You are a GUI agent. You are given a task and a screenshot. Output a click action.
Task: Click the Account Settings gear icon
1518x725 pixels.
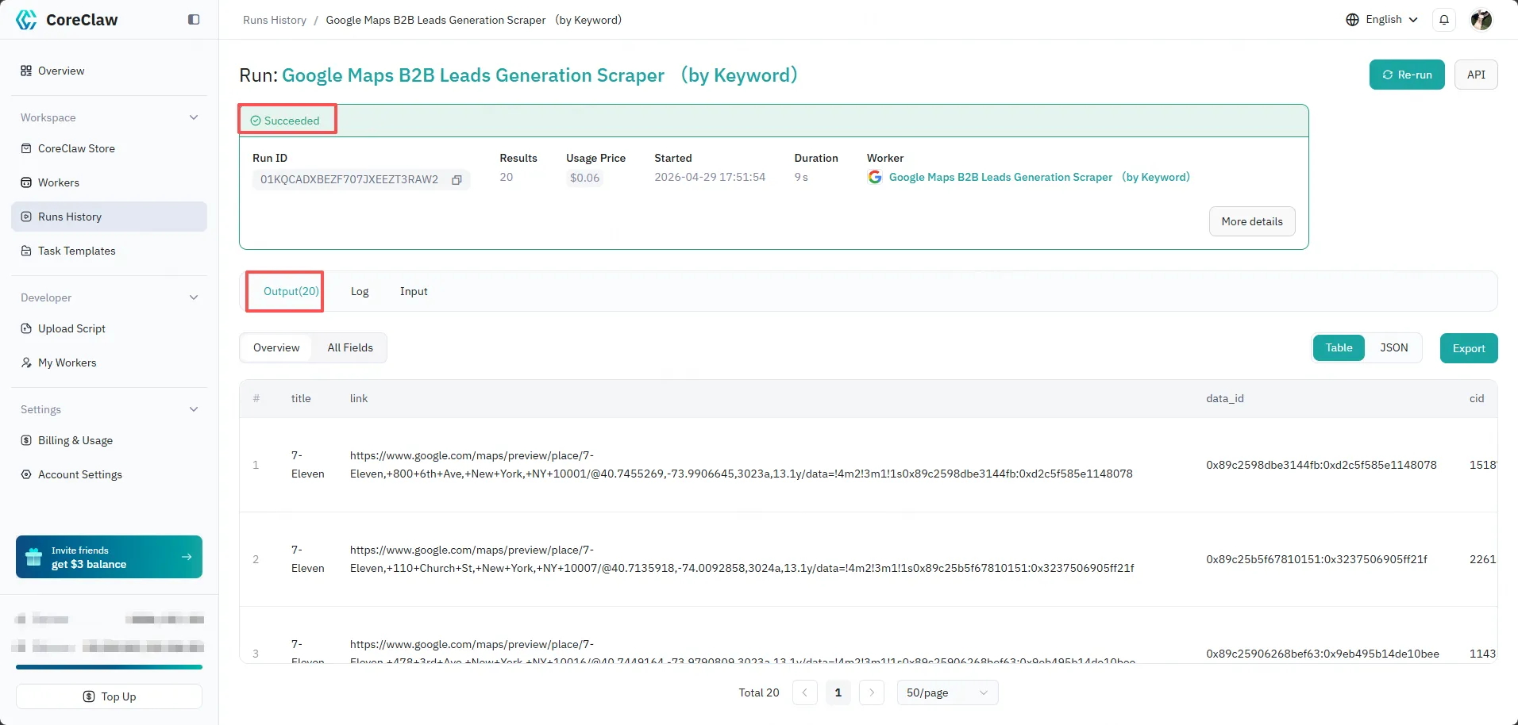pyautogui.click(x=26, y=474)
